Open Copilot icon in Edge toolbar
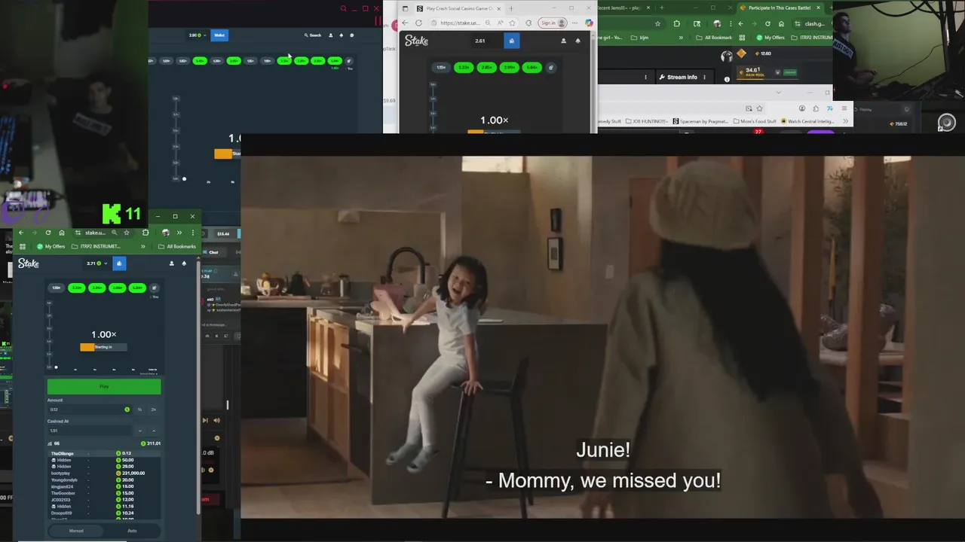Image resolution: width=965 pixels, height=542 pixels. pyautogui.click(x=589, y=23)
